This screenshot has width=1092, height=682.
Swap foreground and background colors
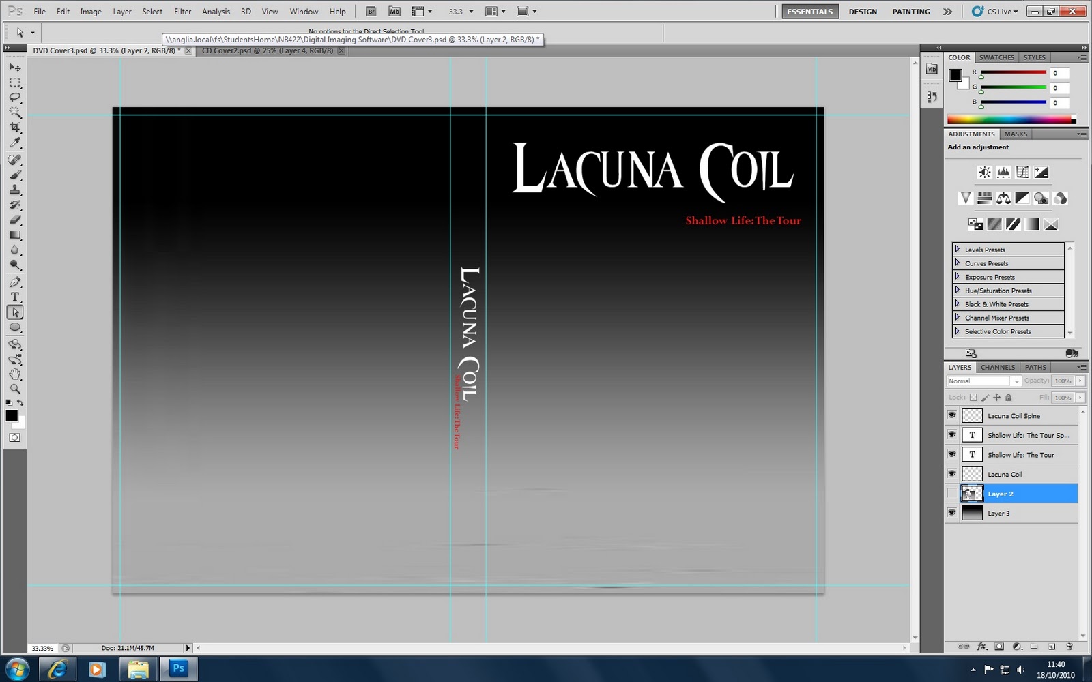tap(20, 403)
